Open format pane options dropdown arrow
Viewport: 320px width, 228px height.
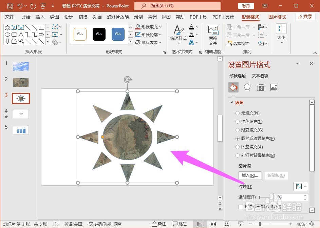pyautogui.click(x=298, y=64)
